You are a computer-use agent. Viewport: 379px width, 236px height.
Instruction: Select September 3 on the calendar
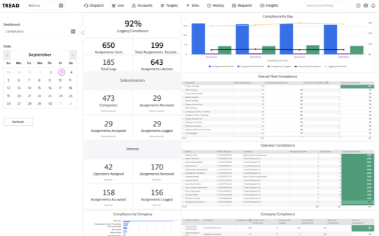(x=61, y=72)
